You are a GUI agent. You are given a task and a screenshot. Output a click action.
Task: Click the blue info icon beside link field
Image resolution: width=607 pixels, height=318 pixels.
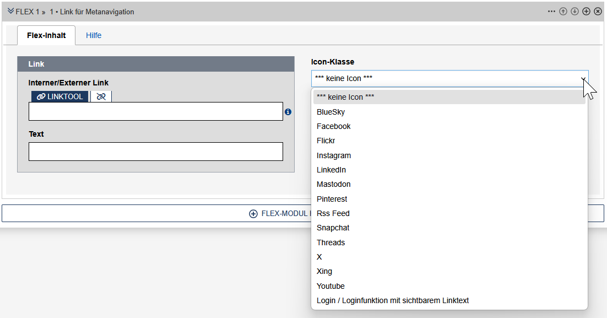tap(288, 112)
